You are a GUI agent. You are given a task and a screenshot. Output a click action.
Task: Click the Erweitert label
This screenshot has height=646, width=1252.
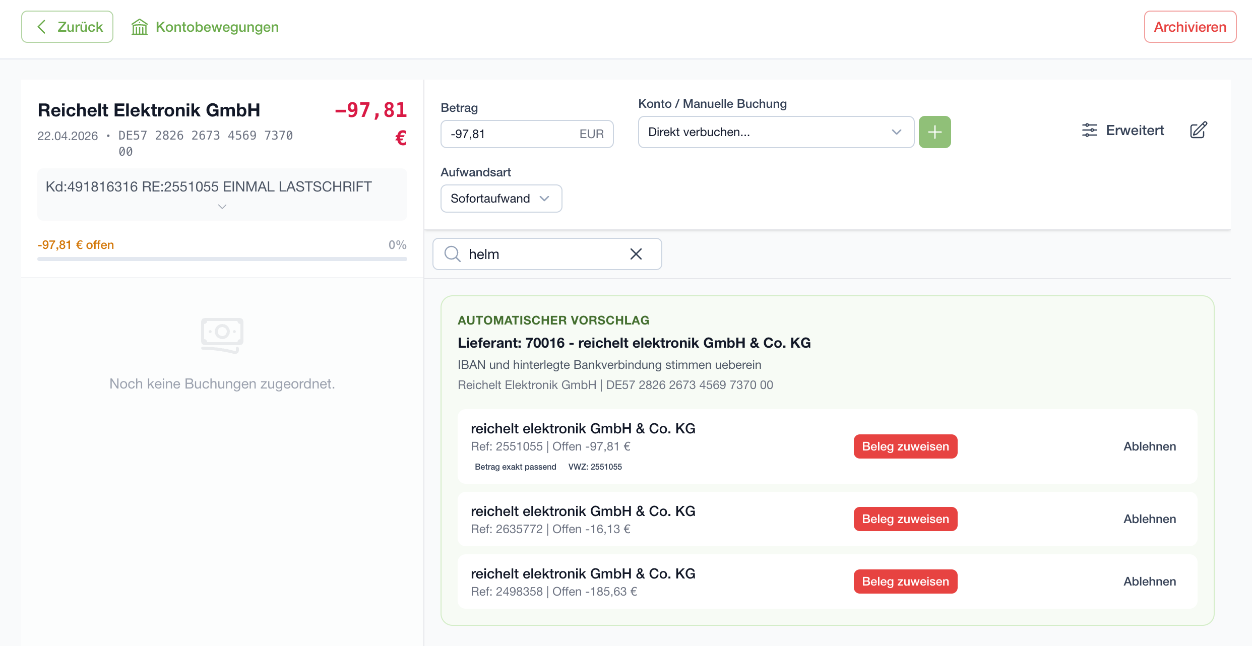(1135, 130)
